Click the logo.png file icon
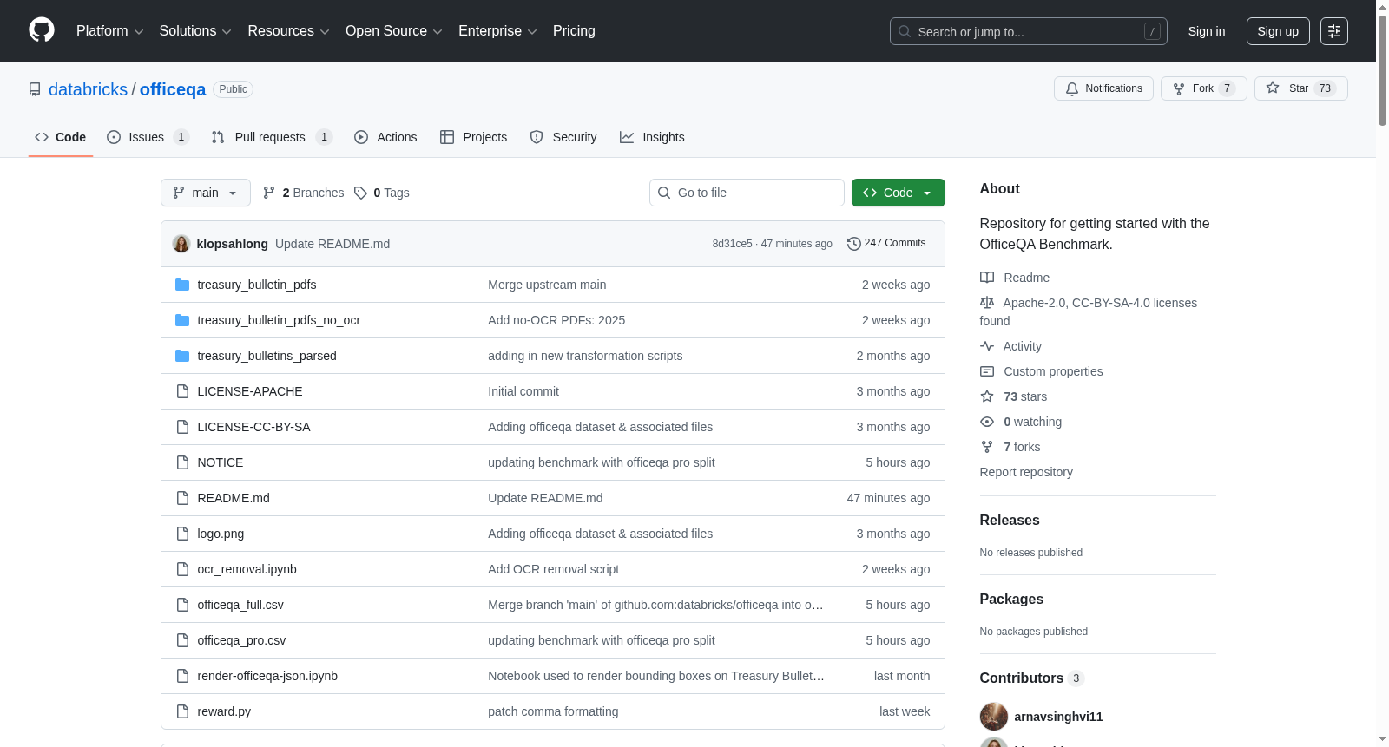The image size is (1389, 747). click(182, 534)
